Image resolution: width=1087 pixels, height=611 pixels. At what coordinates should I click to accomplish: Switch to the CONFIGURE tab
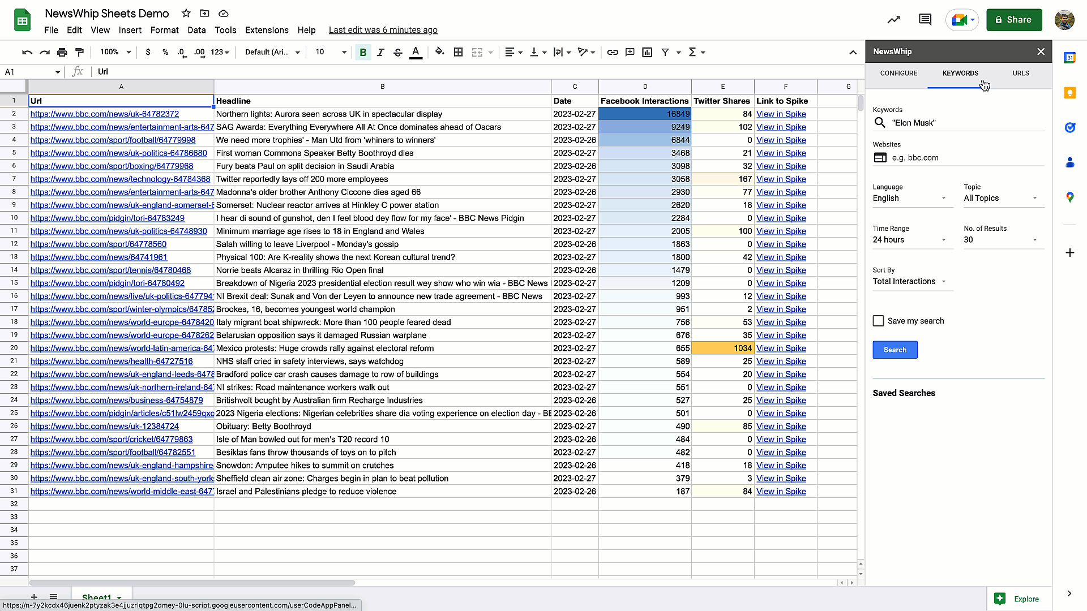point(898,73)
